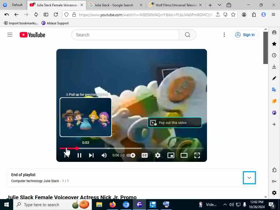The image size is (280, 210).
Task: Click the share page icon in address bar
Action: coord(218,14)
